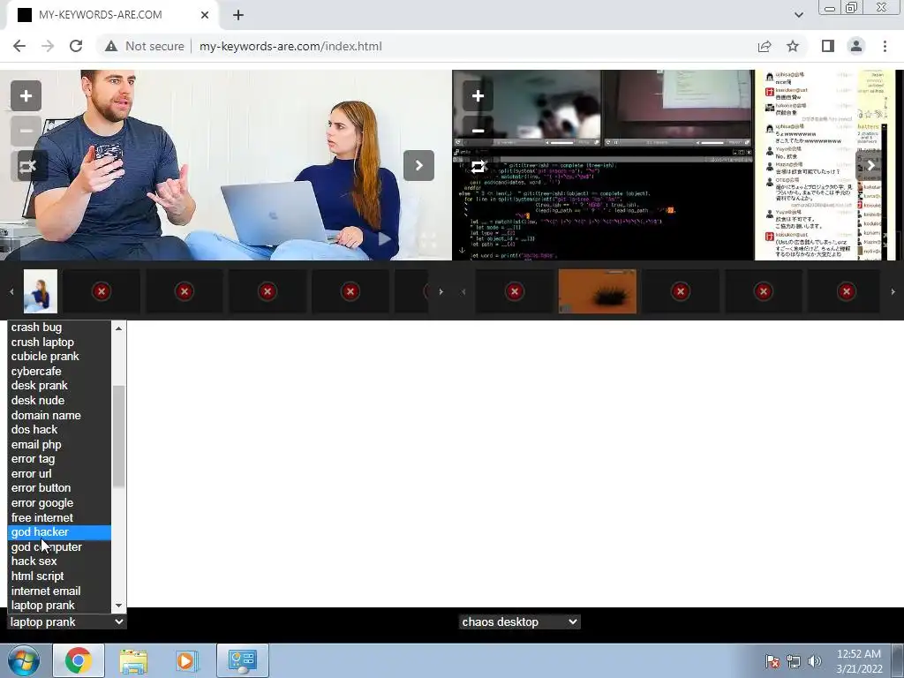Click dropdown list scroll up arrow
The image size is (904, 678).
(x=119, y=328)
